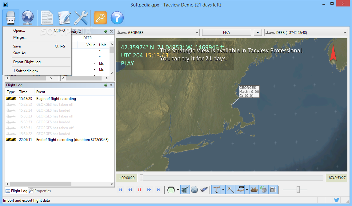The width and height of the screenshot is (352, 206).
Task: Toggle the aircraft trail display icon
Action: point(230,190)
